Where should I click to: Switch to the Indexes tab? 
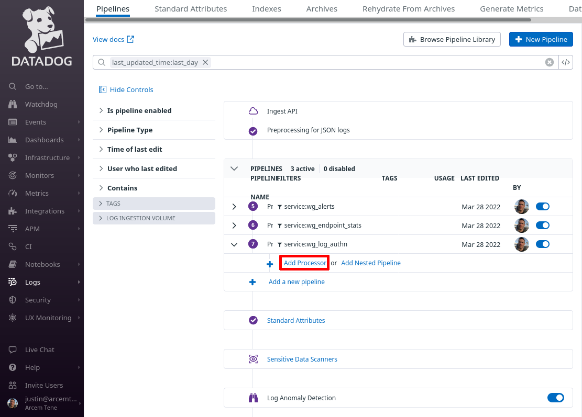point(267,8)
